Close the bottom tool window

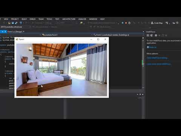tap(143, 94)
